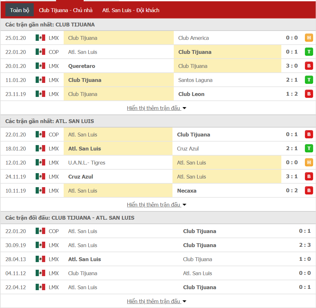The image size is (316, 308).
Task: Click the date 25.01.20
Action: click(16, 38)
